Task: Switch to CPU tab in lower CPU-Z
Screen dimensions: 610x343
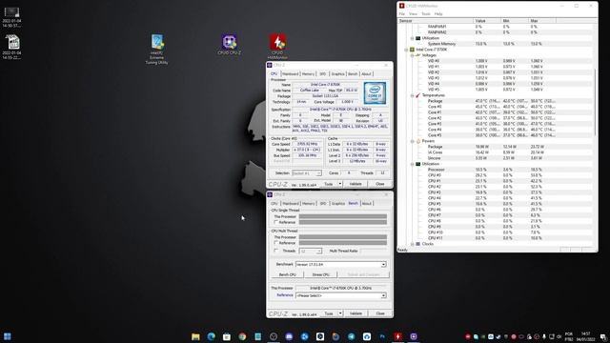Action: pos(274,203)
